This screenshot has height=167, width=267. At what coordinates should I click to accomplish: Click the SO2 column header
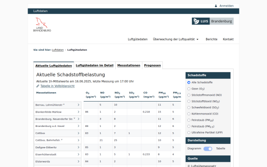(x=134, y=95)
